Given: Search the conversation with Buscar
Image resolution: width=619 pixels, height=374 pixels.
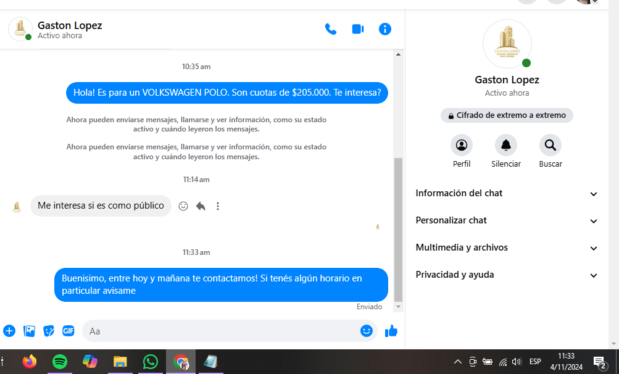Looking at the screenshot, I should point(550,146).
